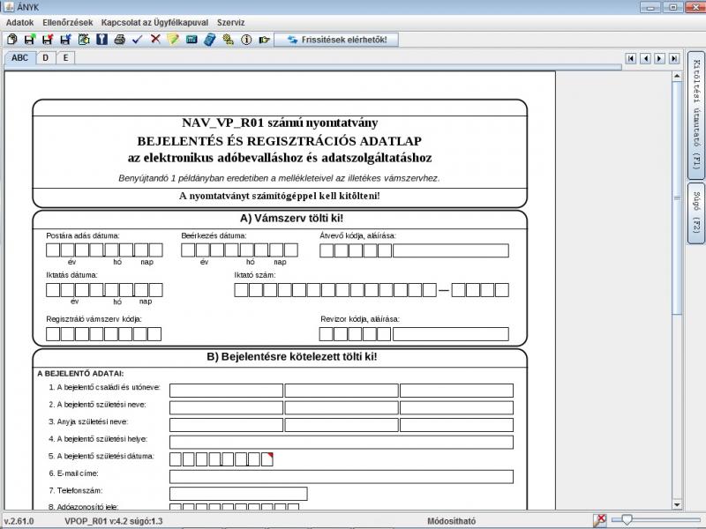Click the 'Iktató szám:' label
This screenshot has width=706, height=529.
255,275
